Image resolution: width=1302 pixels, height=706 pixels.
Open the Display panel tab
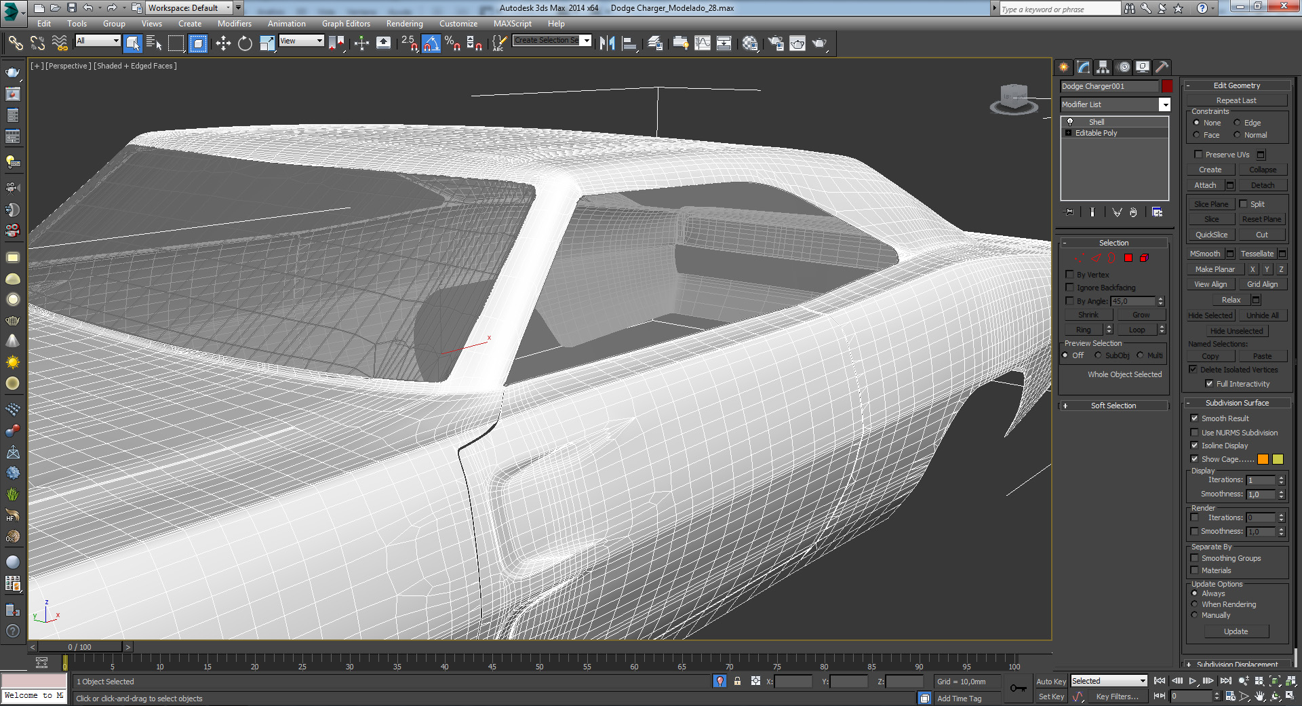tap(1143, 66)
